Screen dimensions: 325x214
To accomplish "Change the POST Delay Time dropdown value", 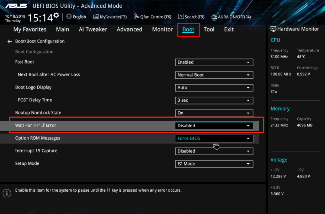I will tap(214, 101).
